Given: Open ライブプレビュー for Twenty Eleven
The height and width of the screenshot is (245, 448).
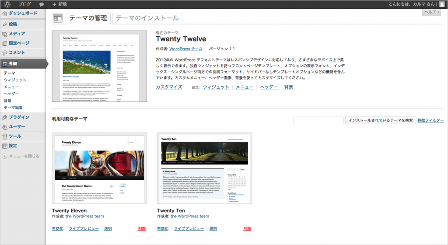Looking at the screenshot, I should pos(84,228).
